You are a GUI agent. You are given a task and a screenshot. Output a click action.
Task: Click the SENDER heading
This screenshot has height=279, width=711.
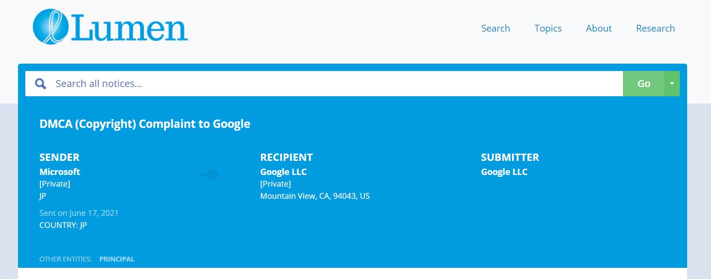[x=59, y=157]
